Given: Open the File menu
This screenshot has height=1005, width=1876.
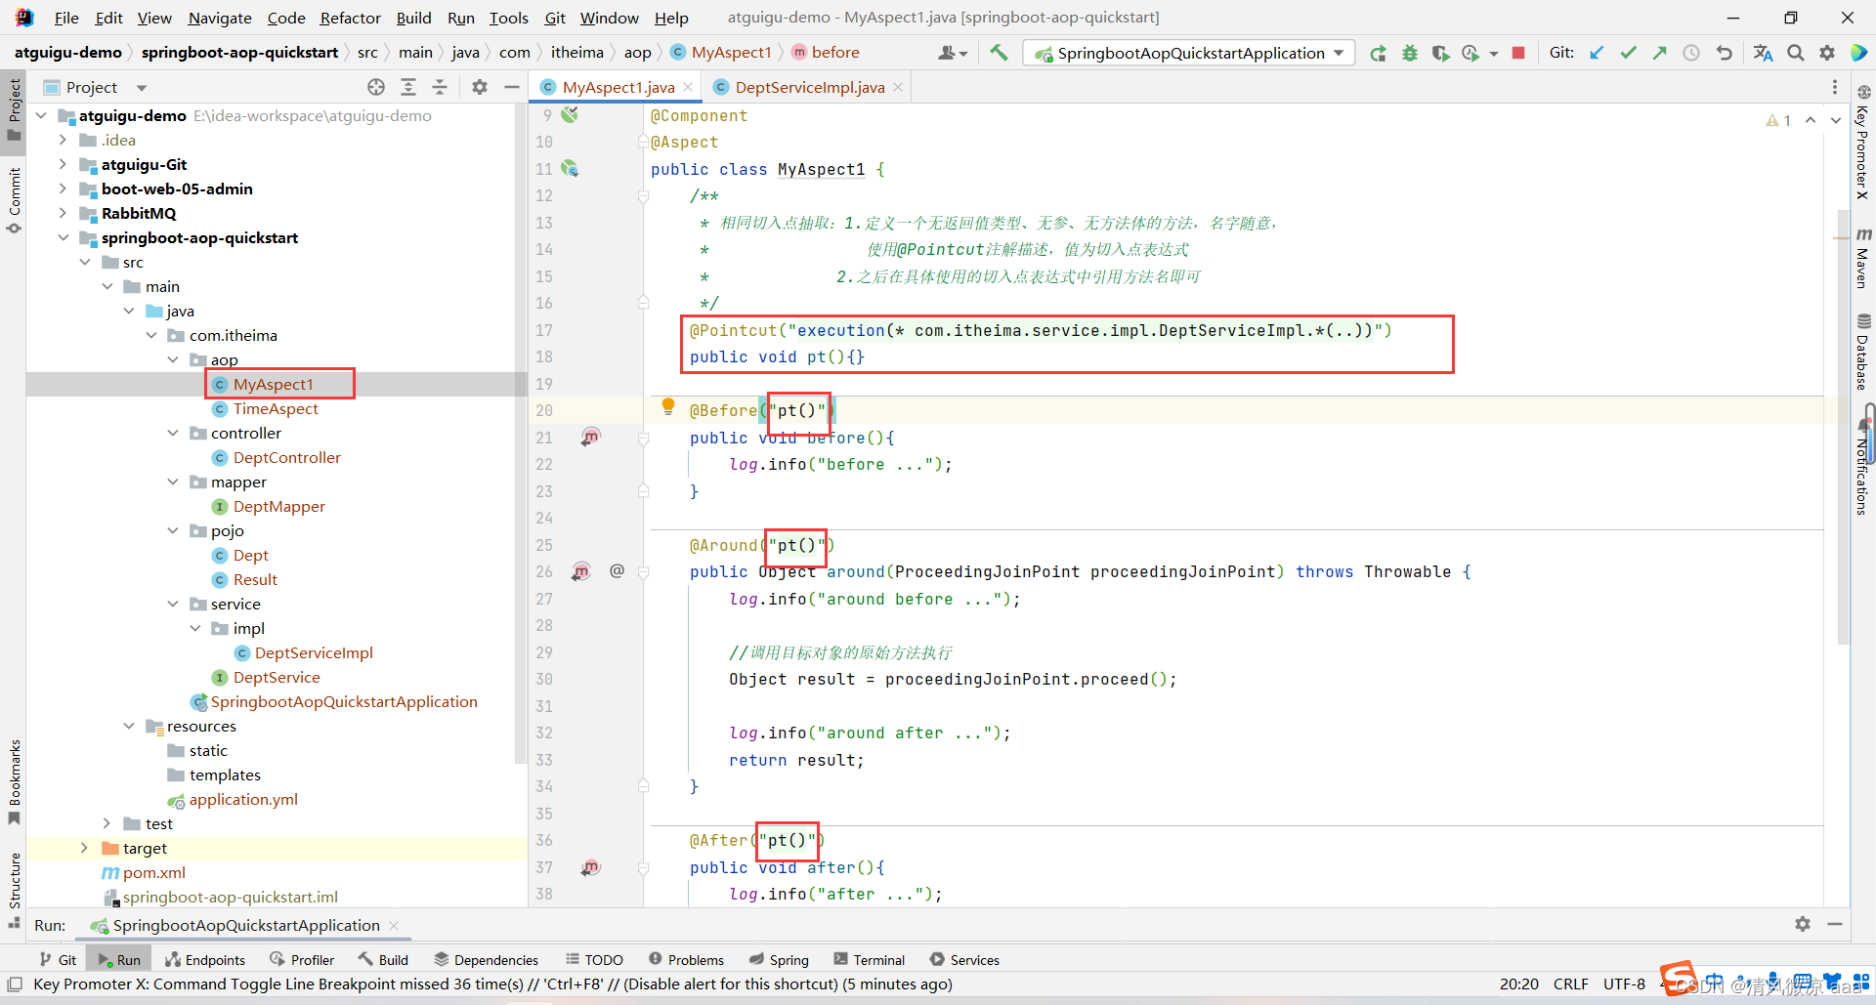Looking at the screenshot, I should [66, 18].
